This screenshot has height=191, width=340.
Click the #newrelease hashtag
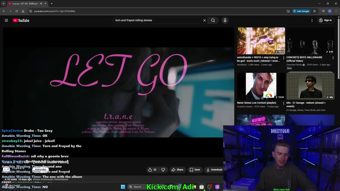click(x=61, y=180)
